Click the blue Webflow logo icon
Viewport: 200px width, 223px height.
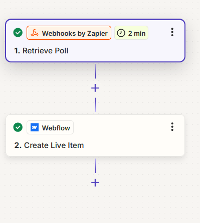coord(35,127)
